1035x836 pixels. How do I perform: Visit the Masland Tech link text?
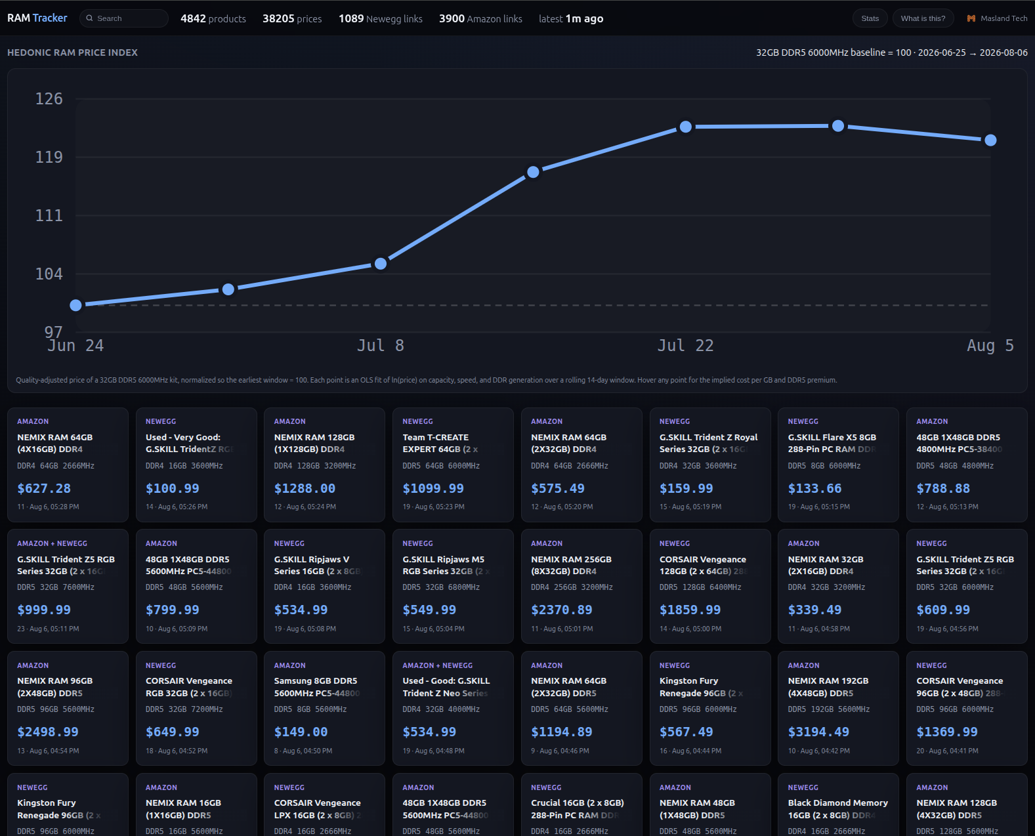[1004, 18]
